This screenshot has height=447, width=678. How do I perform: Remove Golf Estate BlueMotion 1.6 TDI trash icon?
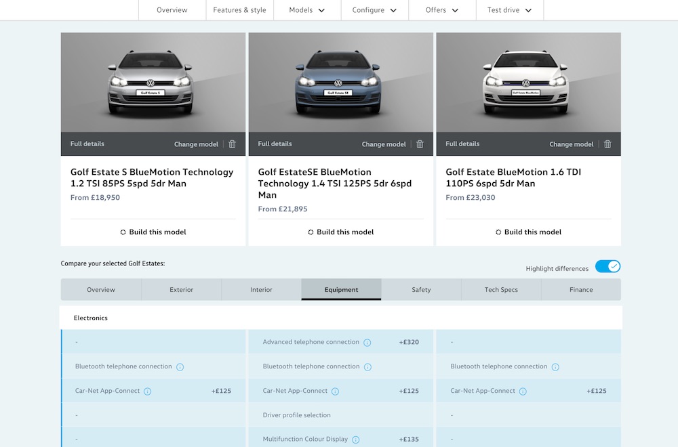607,144
